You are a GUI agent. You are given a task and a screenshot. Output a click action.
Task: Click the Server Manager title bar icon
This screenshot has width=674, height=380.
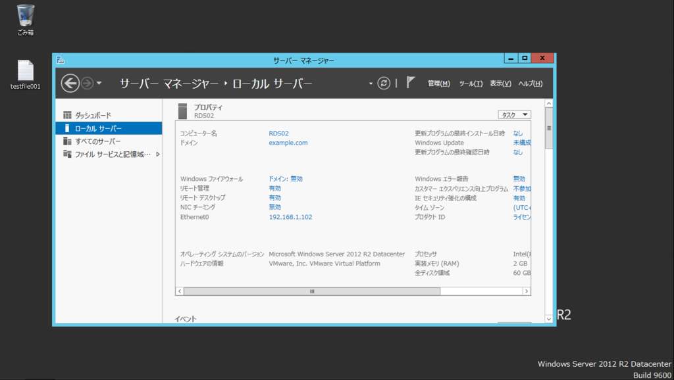point(60,60)
